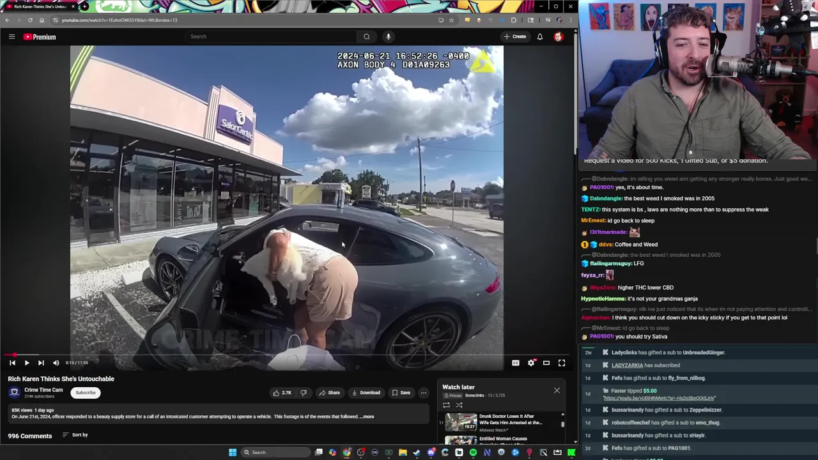The height and width of the screenshot is (460, 818).
Task: Mute the video volume
Action: 56,363
